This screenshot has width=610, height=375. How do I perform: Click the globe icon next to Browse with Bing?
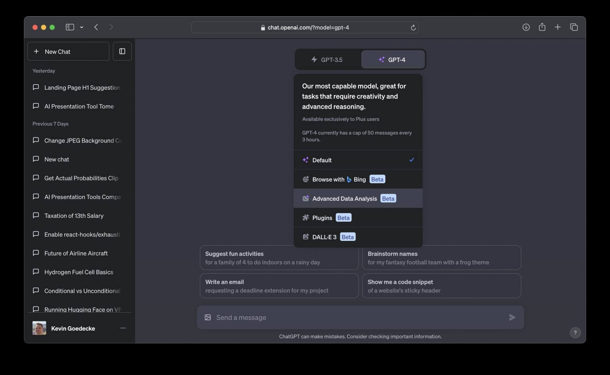click(305, 179)
